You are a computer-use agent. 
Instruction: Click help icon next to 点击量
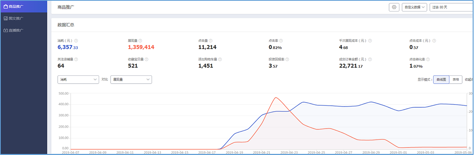tap(211, 41)
